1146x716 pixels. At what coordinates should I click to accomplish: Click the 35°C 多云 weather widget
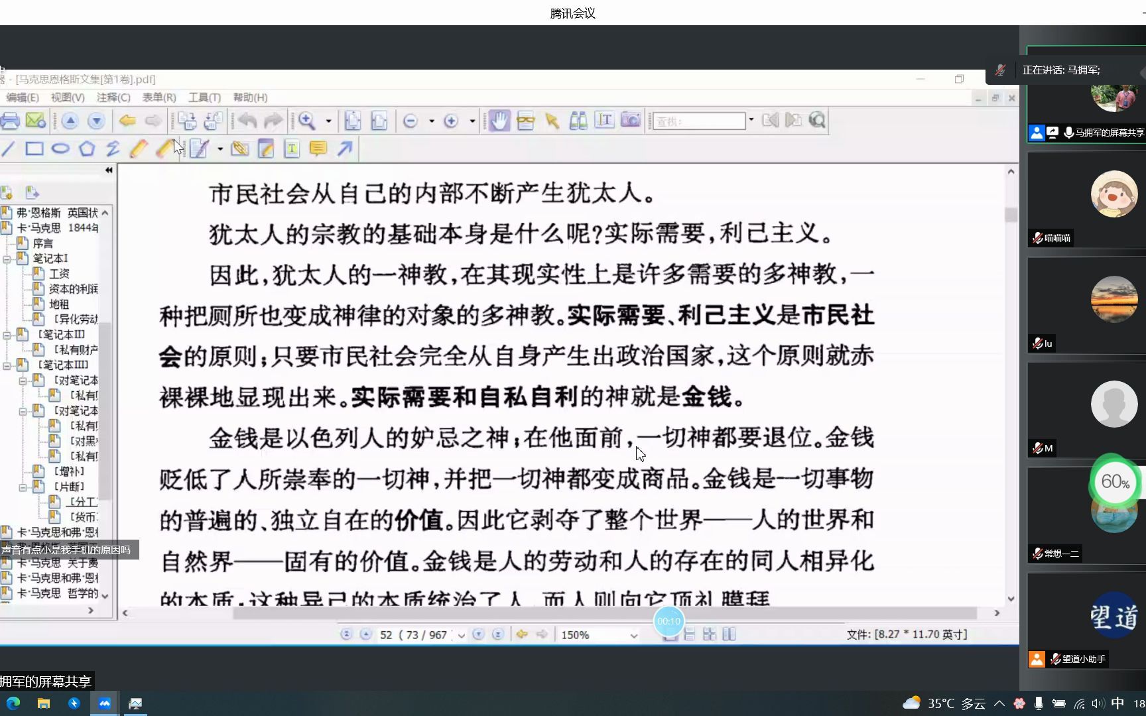pos(944,703)
